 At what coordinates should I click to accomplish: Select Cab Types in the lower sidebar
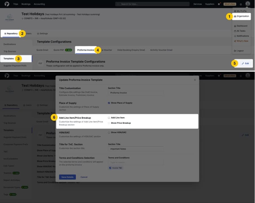[9, 166]
